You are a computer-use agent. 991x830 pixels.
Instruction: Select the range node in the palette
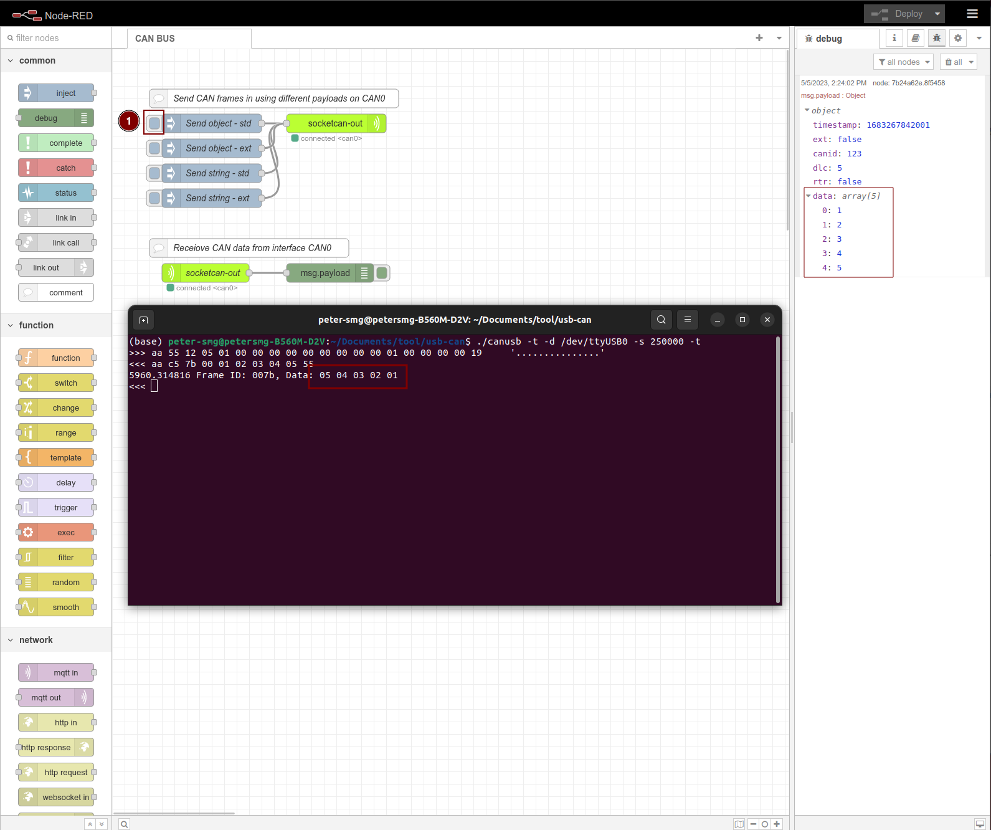coord(56,432)
